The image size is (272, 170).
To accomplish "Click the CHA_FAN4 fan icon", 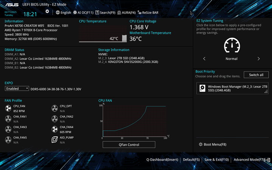I will [x=55, y=130].
